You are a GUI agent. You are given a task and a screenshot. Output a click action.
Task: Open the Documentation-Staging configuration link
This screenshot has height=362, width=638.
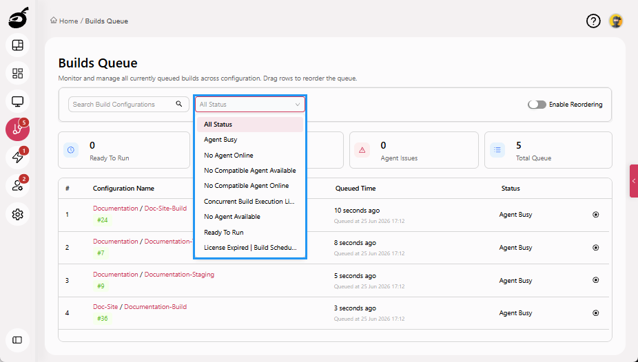click(179, 274)
